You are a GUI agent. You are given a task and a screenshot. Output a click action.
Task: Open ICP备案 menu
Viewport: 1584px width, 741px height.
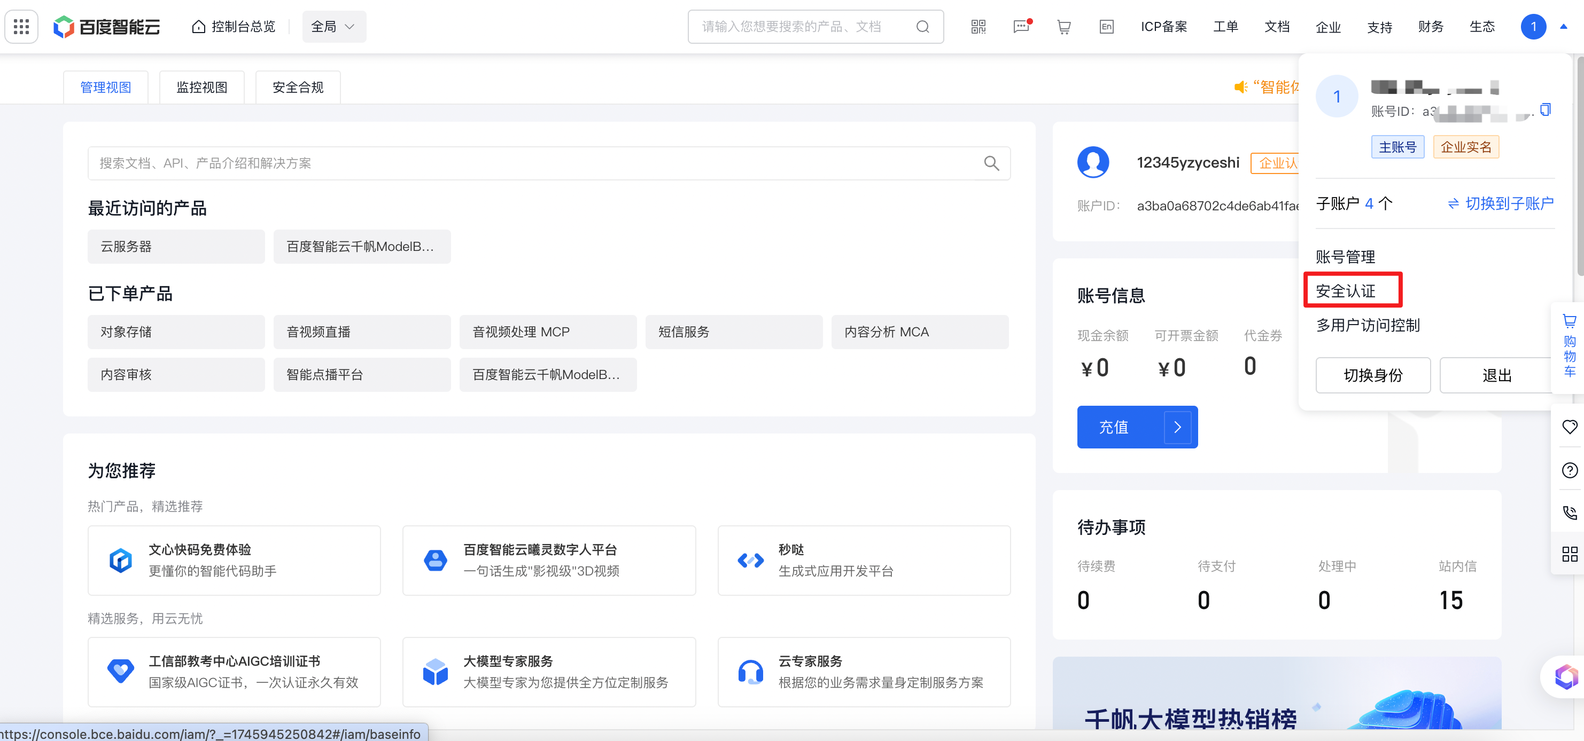pyautogui.click(x=1163, y=26)
